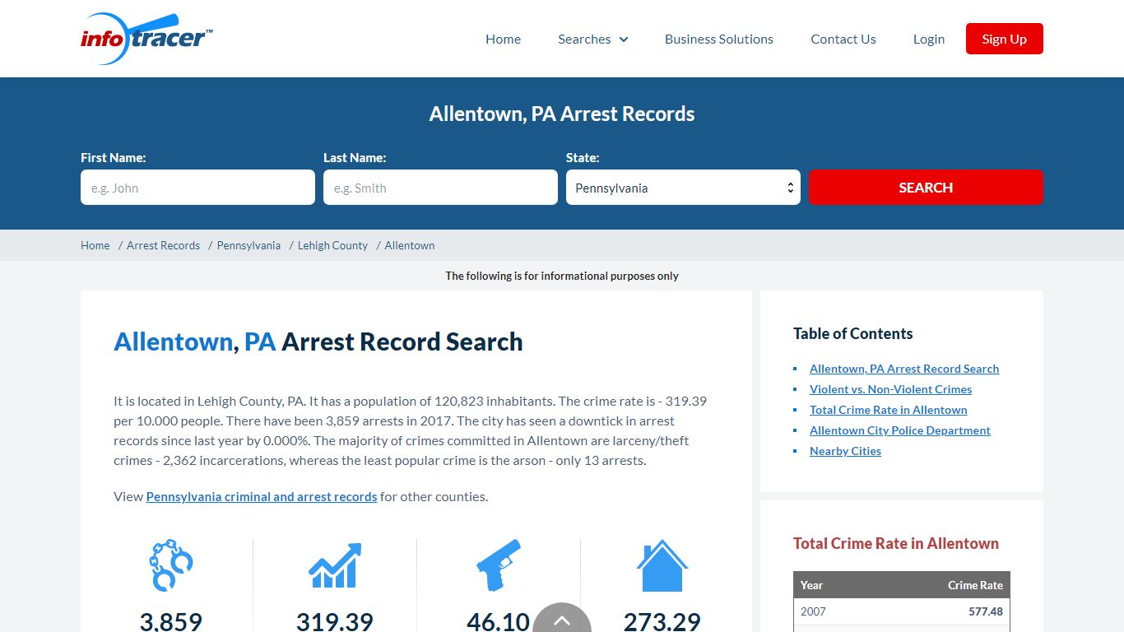Jump to Violent vs. Non-Violent Crimes section

[890, 389]
